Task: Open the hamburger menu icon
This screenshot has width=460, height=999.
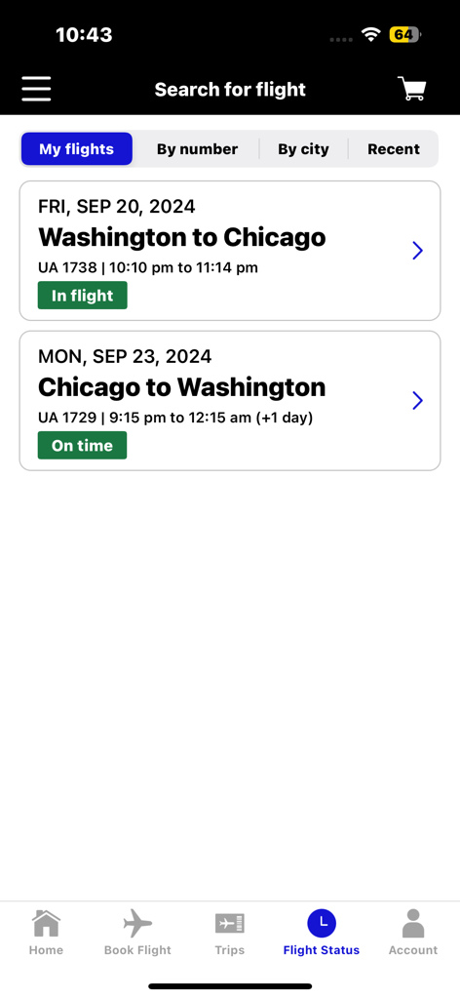Action: click(36, 89)
